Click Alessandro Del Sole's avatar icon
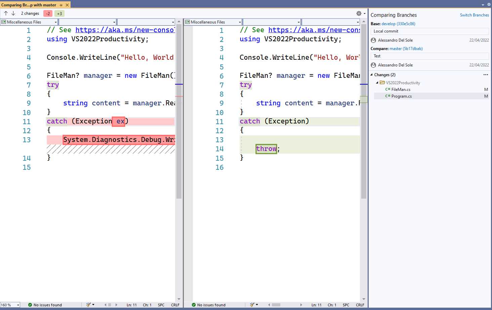 [373, 40]
